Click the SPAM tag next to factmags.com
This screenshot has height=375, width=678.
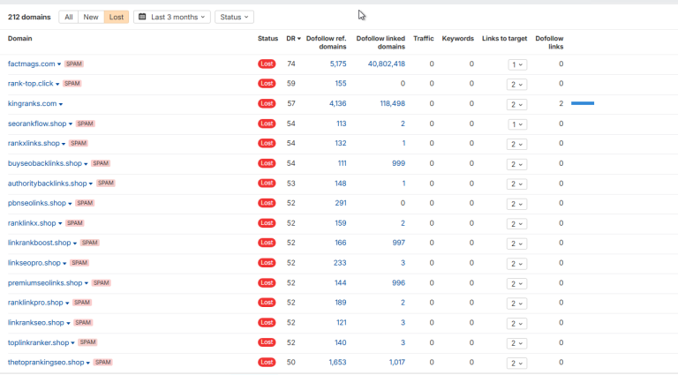point(74,64)
